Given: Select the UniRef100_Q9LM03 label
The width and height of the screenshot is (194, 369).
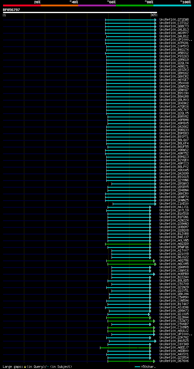Looking at the screenshot, I should click(x=174, y=100).
